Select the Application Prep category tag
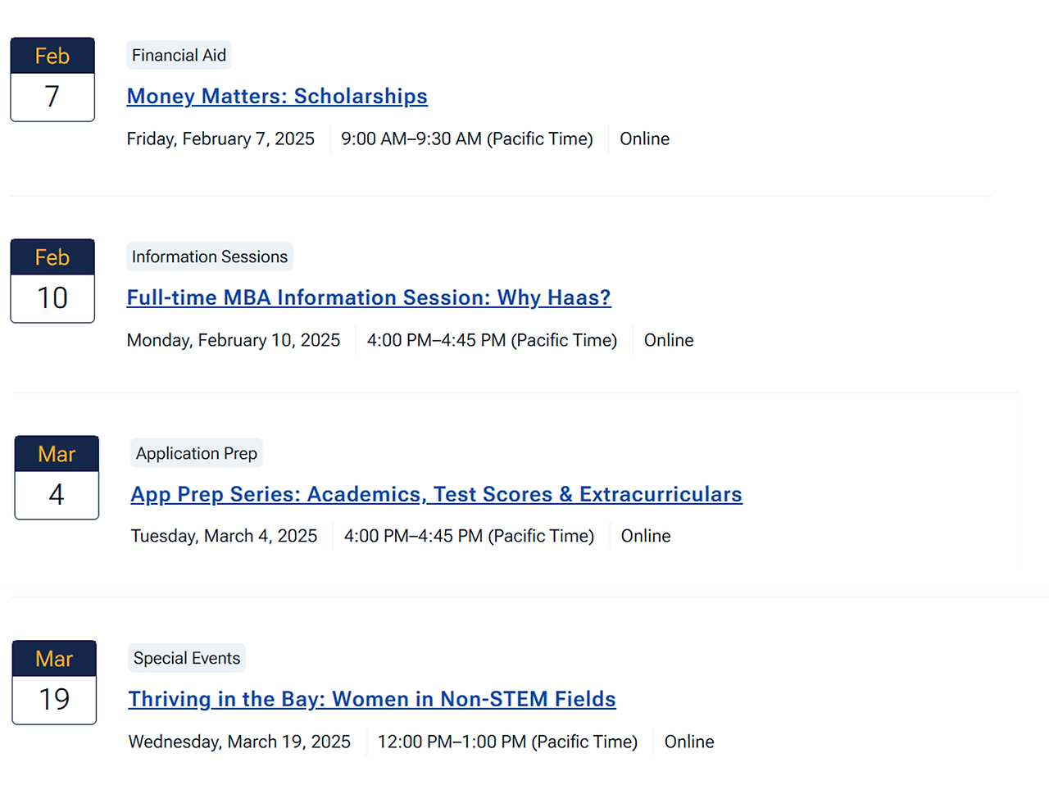The width and height of the screenshot is (1049, 785). pyautogui.click(x=197, y=454)
